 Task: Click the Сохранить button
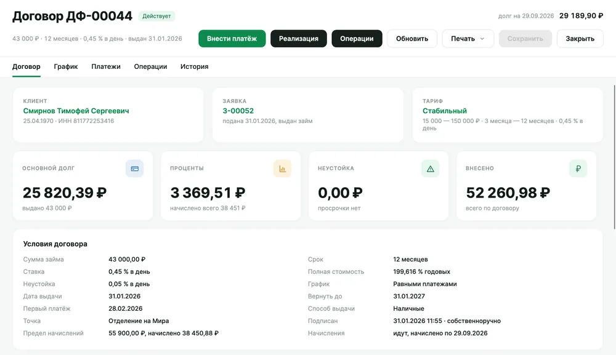point(525,39)
